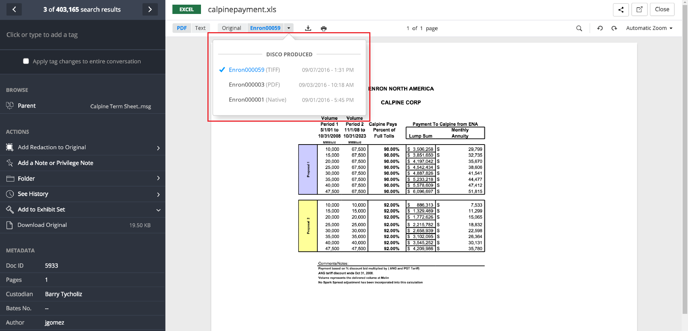
Task: Select the Enron00059 produced tab
Action: pos(265,28)
